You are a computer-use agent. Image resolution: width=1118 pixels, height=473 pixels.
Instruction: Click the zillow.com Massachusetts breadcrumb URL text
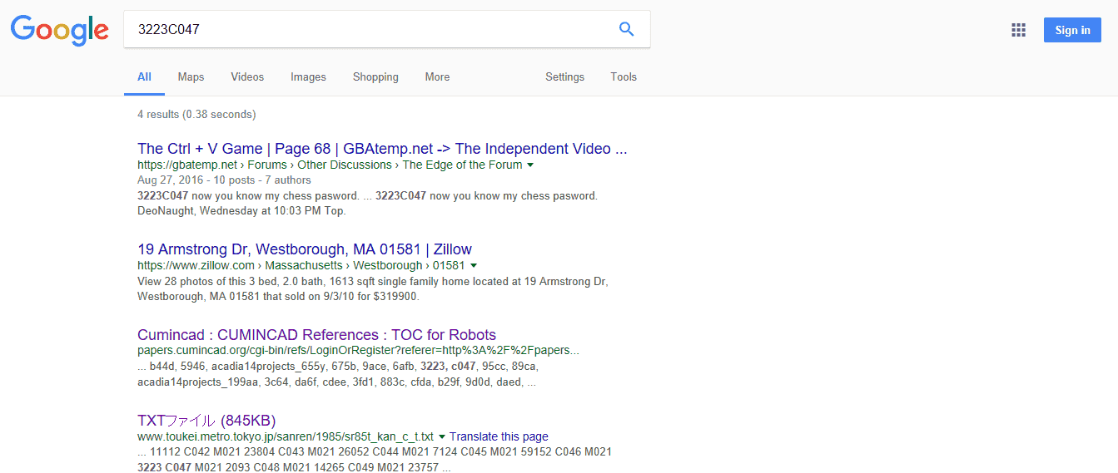[301, 265]
